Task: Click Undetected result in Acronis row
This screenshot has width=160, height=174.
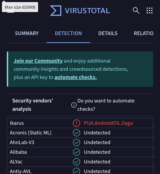Action: click(97, 133)
